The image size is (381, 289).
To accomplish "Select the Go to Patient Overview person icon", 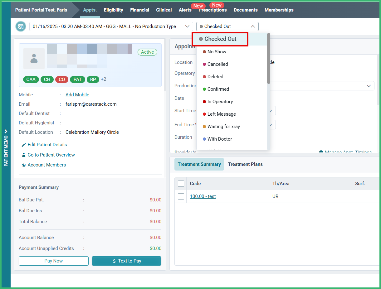I will 23,155.
